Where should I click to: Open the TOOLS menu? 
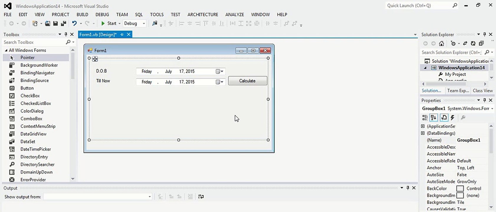[x=157, y=14]
